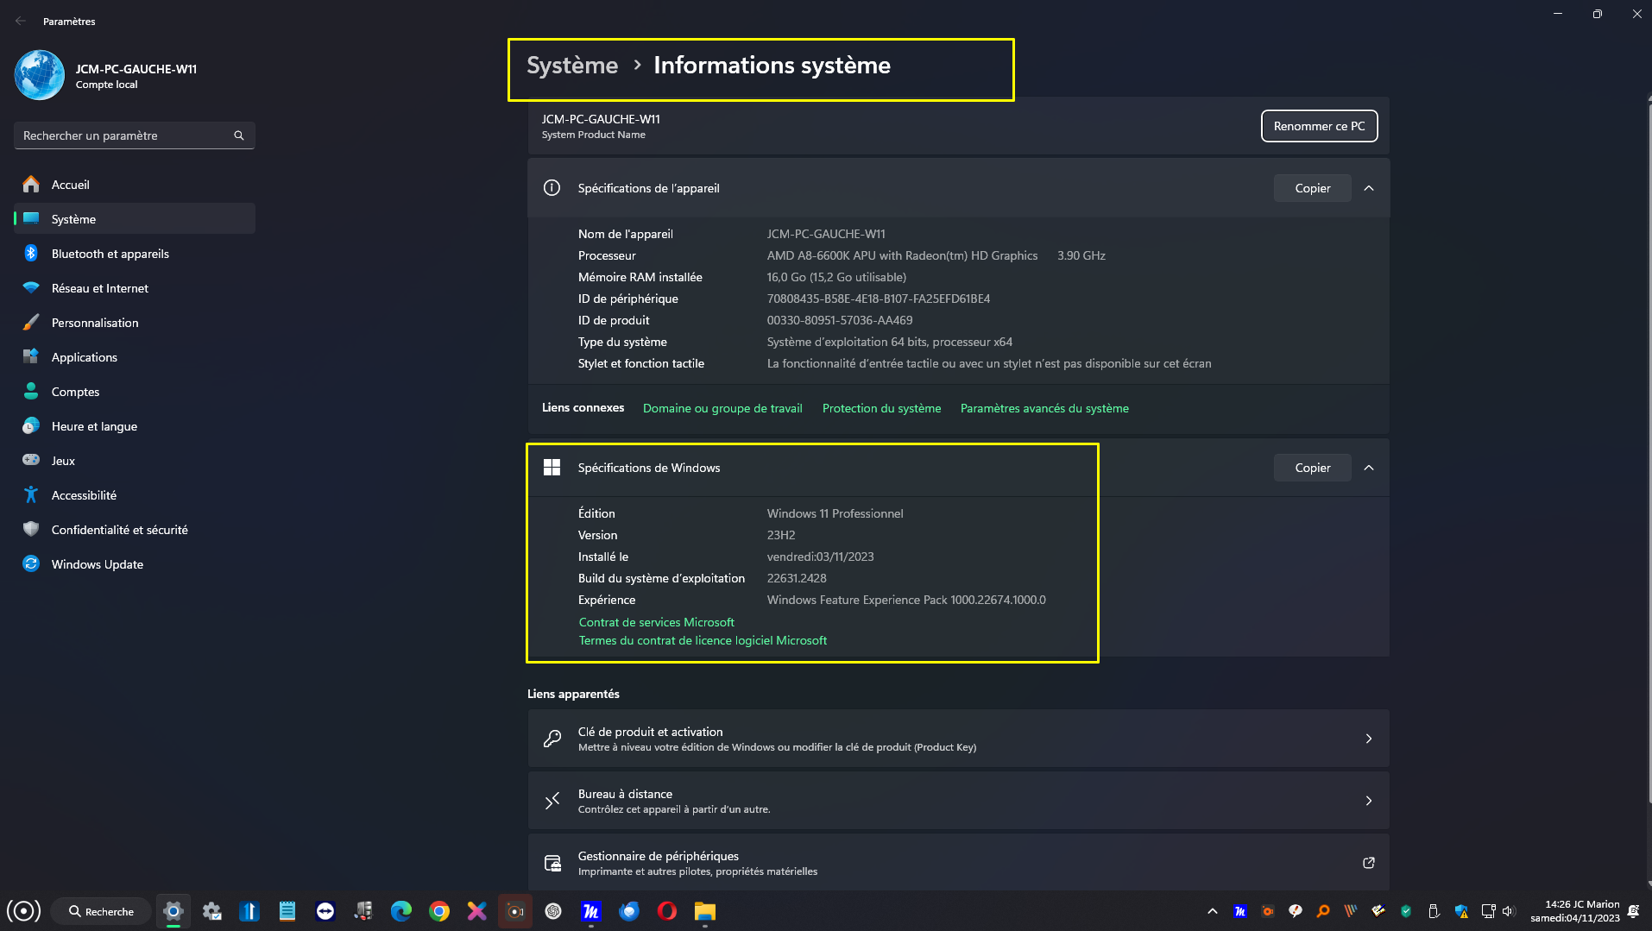Open Windows Update settings
Screen dimensions: 1652x931
pos(135,564)
